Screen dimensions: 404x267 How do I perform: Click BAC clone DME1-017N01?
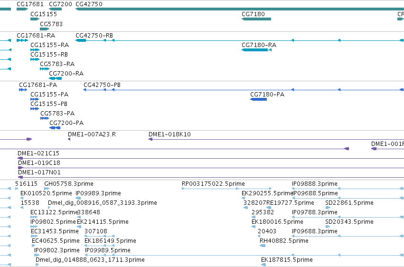[211, 177]
